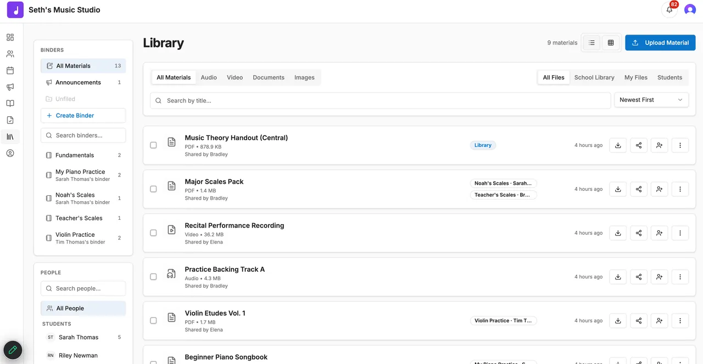
Task: Open notifications bell with 82 badge
Action: [x=669, y=10]
